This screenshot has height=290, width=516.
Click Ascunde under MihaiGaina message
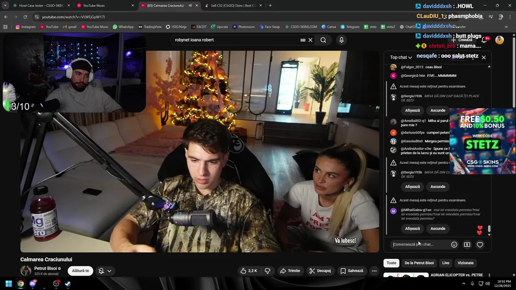438,228
